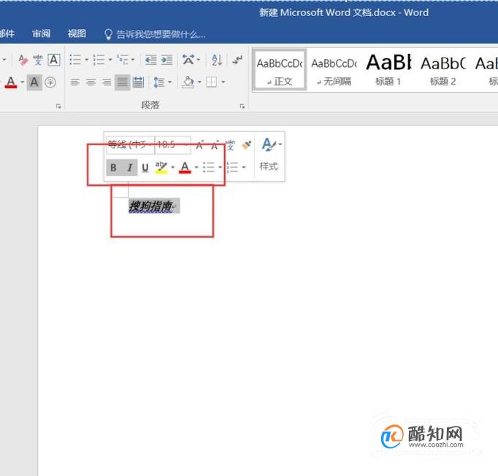This screenshot has height=476, width=498.
Task: Show or hide paragraph marks
Action: coord(237,60)
